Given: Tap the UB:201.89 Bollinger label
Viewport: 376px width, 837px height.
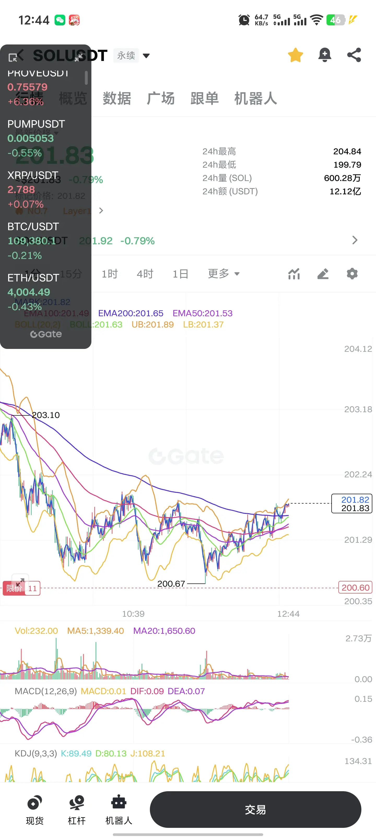Looking at the screenshot, I should tap(152, 325).
